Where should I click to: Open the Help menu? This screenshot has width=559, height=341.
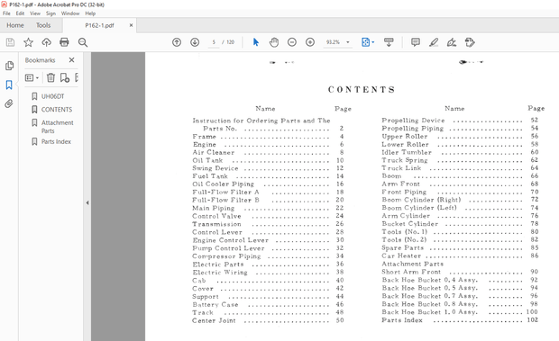coord(90,13)
